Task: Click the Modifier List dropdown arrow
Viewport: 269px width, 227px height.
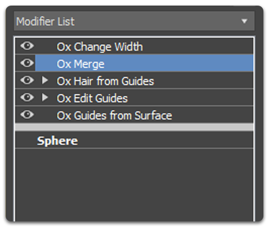Action: pos(244,21)
